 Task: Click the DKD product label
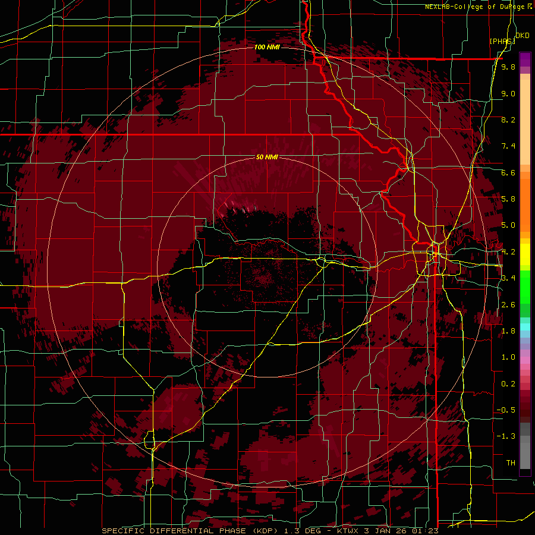[x=523, y=36]
